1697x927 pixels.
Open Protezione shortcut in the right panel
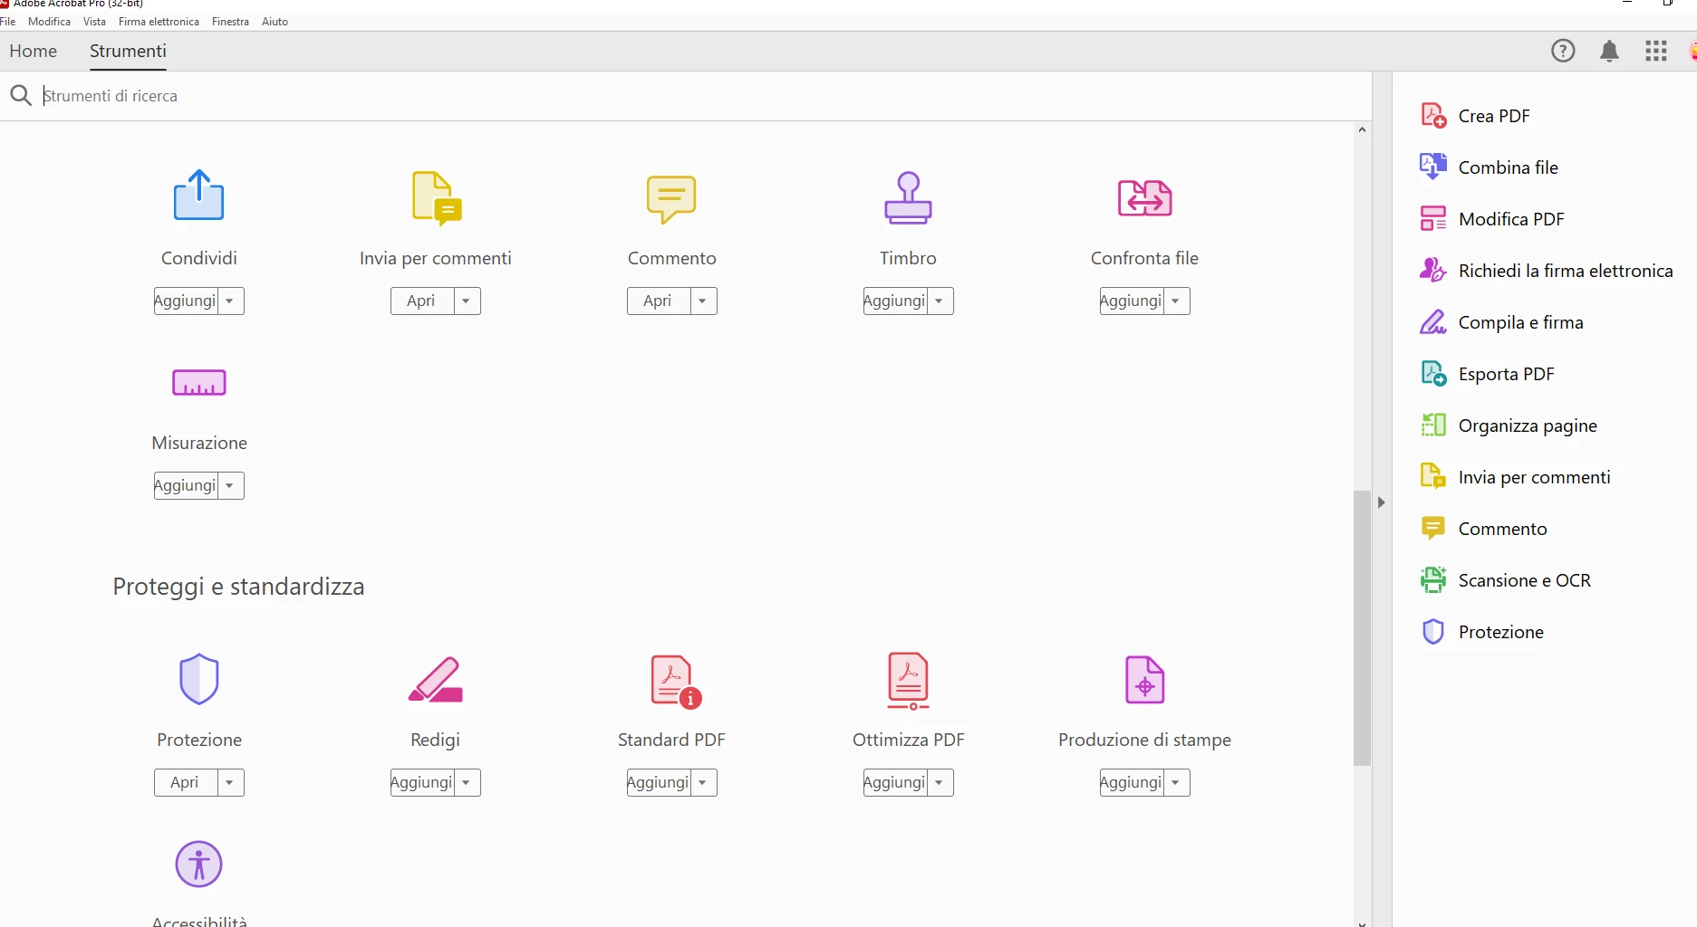coord(1482,632)
